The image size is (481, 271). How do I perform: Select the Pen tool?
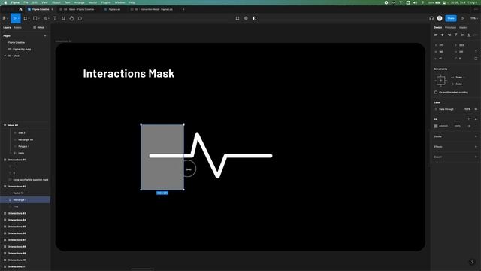45,18
